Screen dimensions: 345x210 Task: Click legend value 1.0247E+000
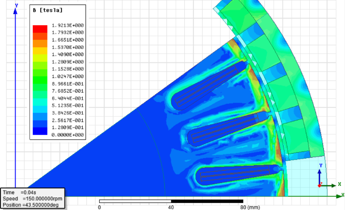pyautogui.click(x=67, y=77)
